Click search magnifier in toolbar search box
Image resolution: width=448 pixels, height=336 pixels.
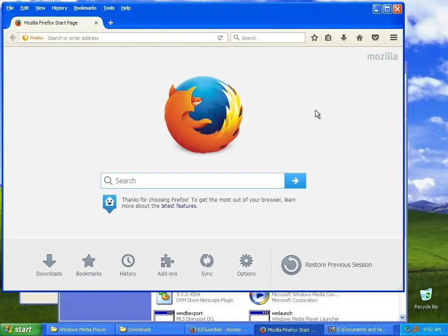[236, 38]
